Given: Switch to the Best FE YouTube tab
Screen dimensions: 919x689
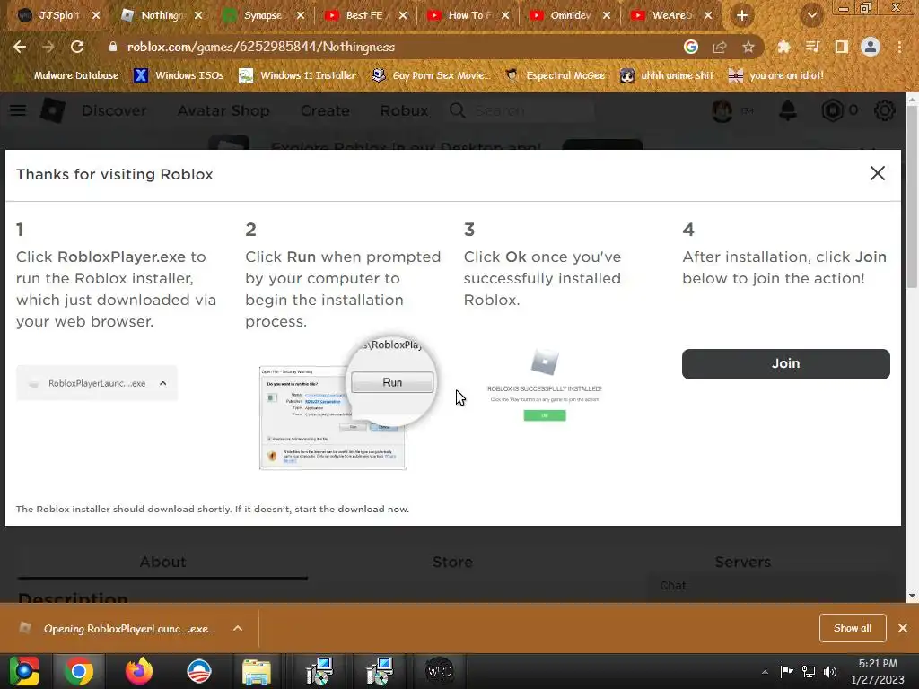Looking at the screenshot, I should pos(363,15).
